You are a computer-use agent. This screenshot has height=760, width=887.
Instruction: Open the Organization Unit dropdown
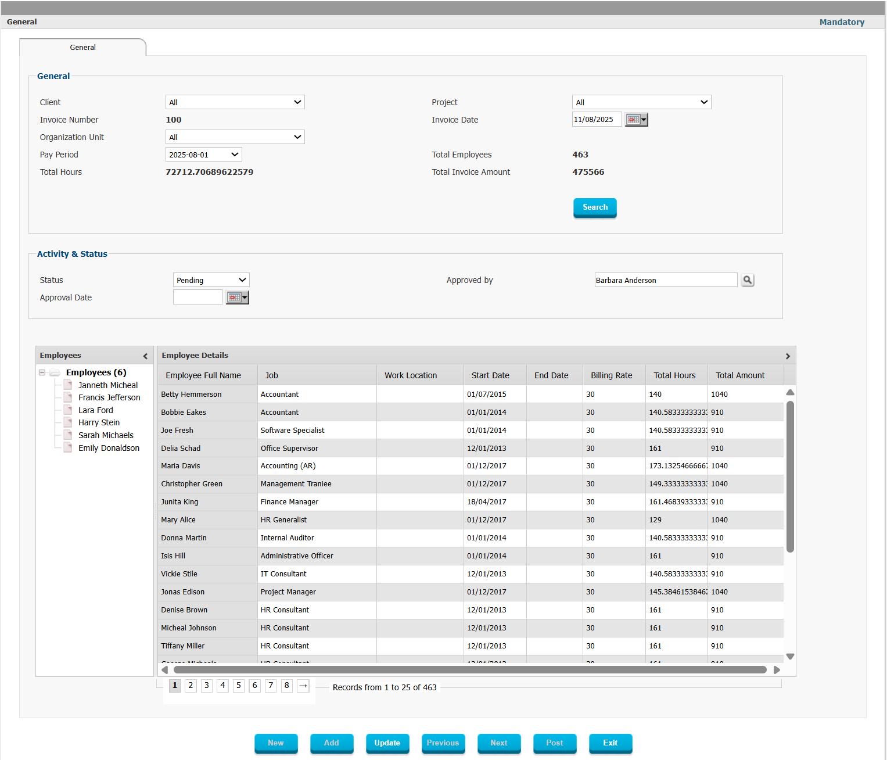[235, 137]
